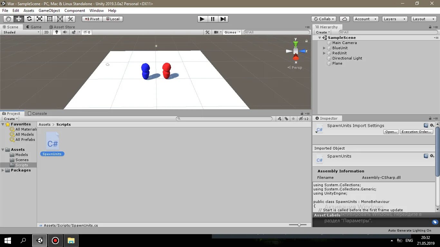Select Directional Light in Hierarchy

click(x=347, y=58)
